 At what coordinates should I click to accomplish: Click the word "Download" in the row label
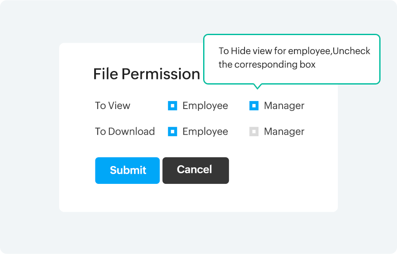click(131, 131)
